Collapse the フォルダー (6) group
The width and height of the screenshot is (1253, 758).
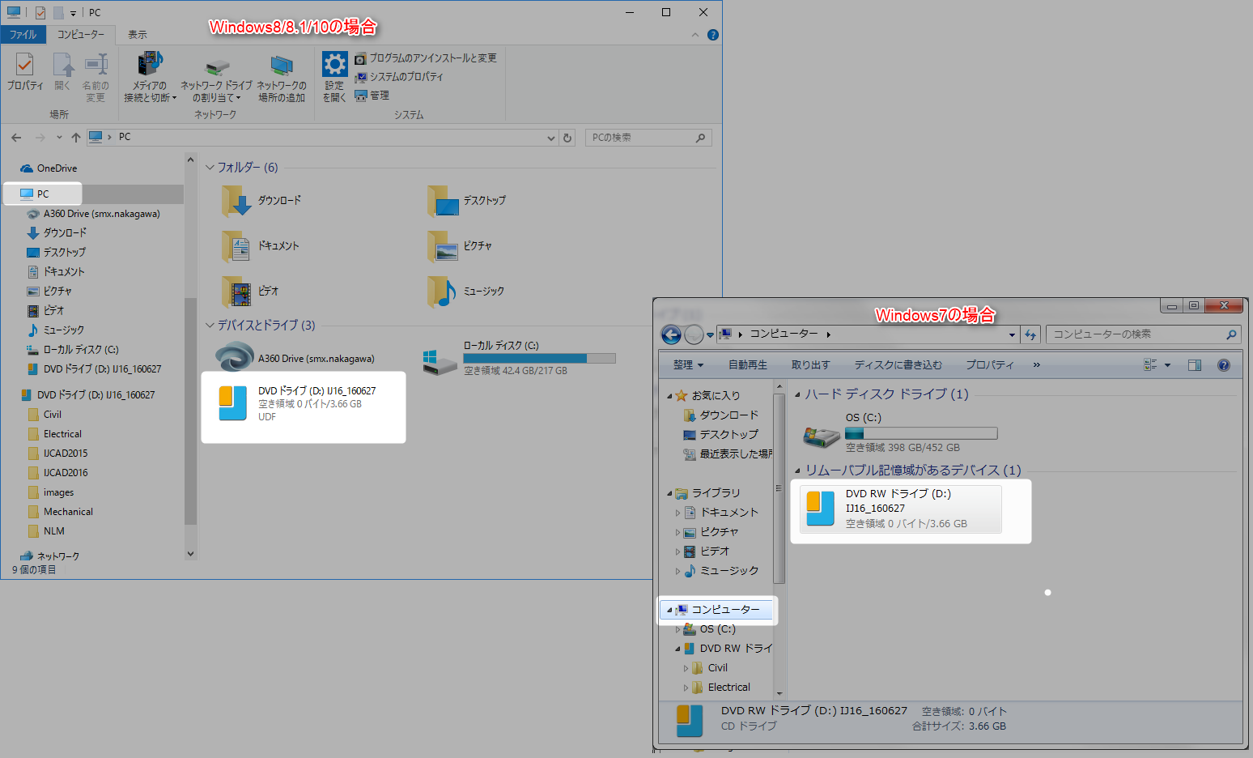click(210, 168)
